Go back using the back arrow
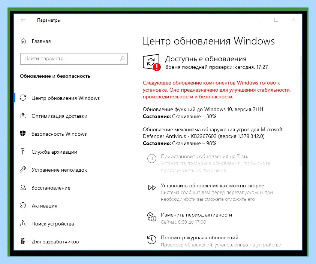The width and height of the screenshot is (316, 264). [x=23, y=20]
